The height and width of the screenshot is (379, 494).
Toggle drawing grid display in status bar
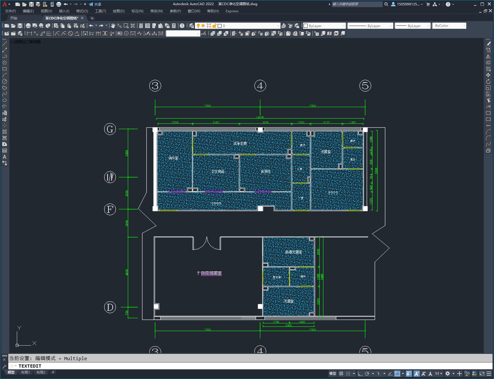pos(341,373)
